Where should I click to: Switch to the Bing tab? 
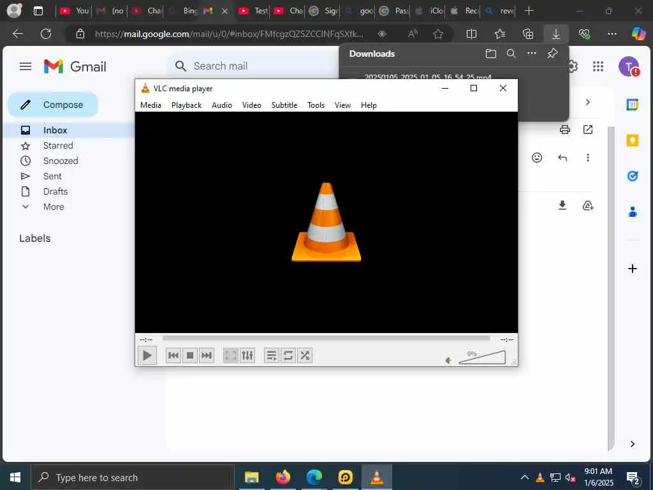click(184, 11)
